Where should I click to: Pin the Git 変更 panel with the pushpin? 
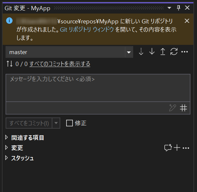[179, 8]
